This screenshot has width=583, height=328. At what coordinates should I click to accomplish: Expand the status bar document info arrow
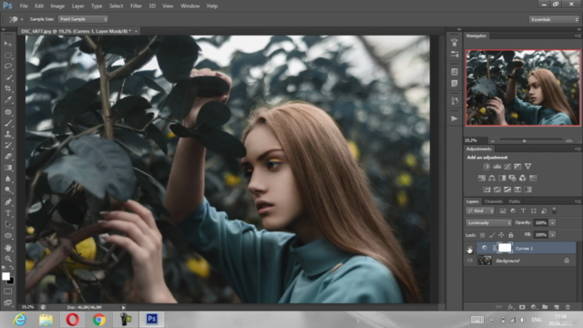pyautogui.click(x=124, y=308)
